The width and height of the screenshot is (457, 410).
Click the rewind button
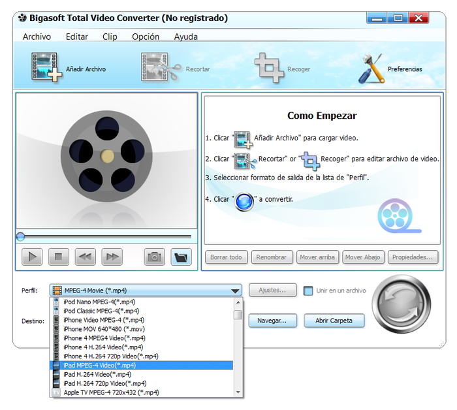[85, 257]
